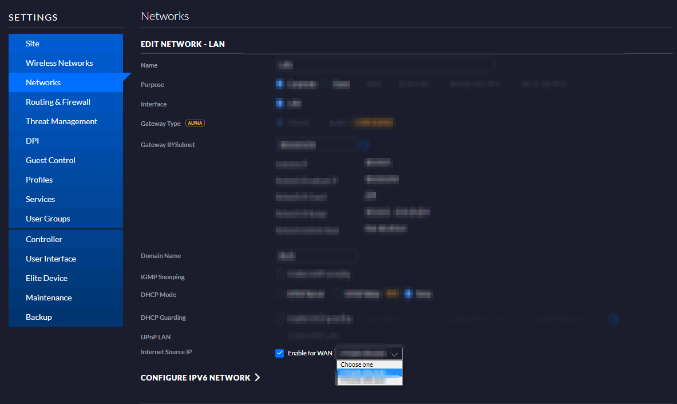Open the Backup settings page
Screen dimensions: 677x404
(38, 317)
